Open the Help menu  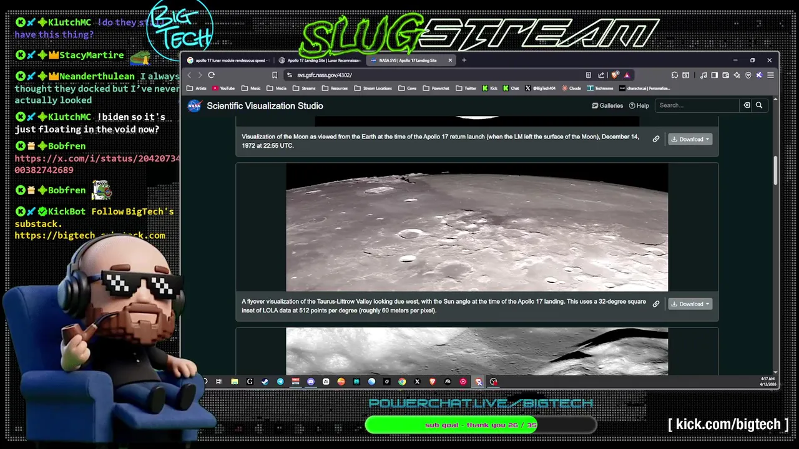(x=639, y=105)
